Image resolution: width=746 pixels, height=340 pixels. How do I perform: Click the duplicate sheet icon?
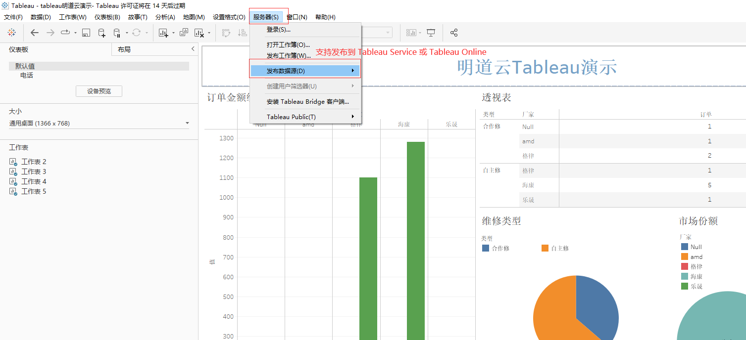coord(184,33)
